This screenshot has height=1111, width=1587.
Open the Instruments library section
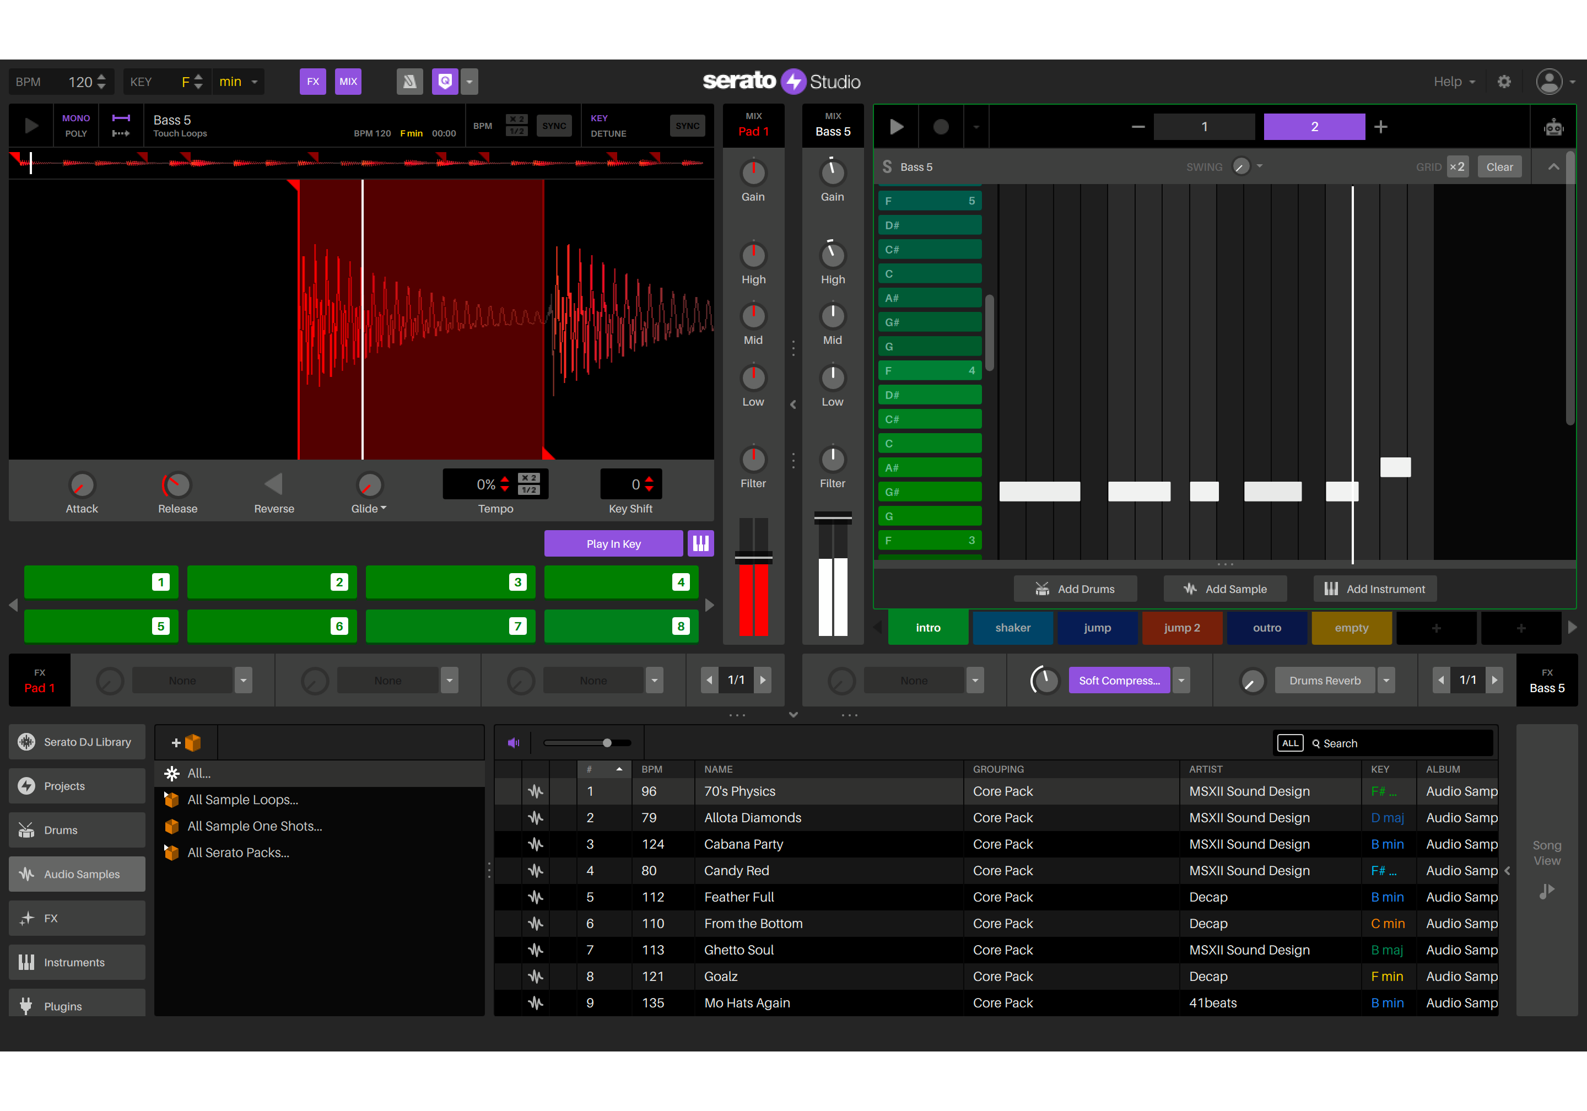(x=77, y=962)
